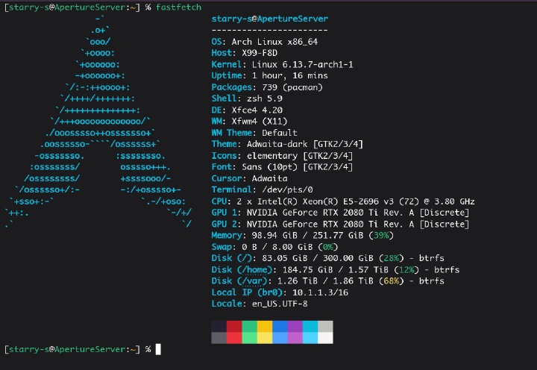The height and width of the screenshot is (370, 537).
Task: Click the dark cyan color swatch
Action: [x=310, y=327]
